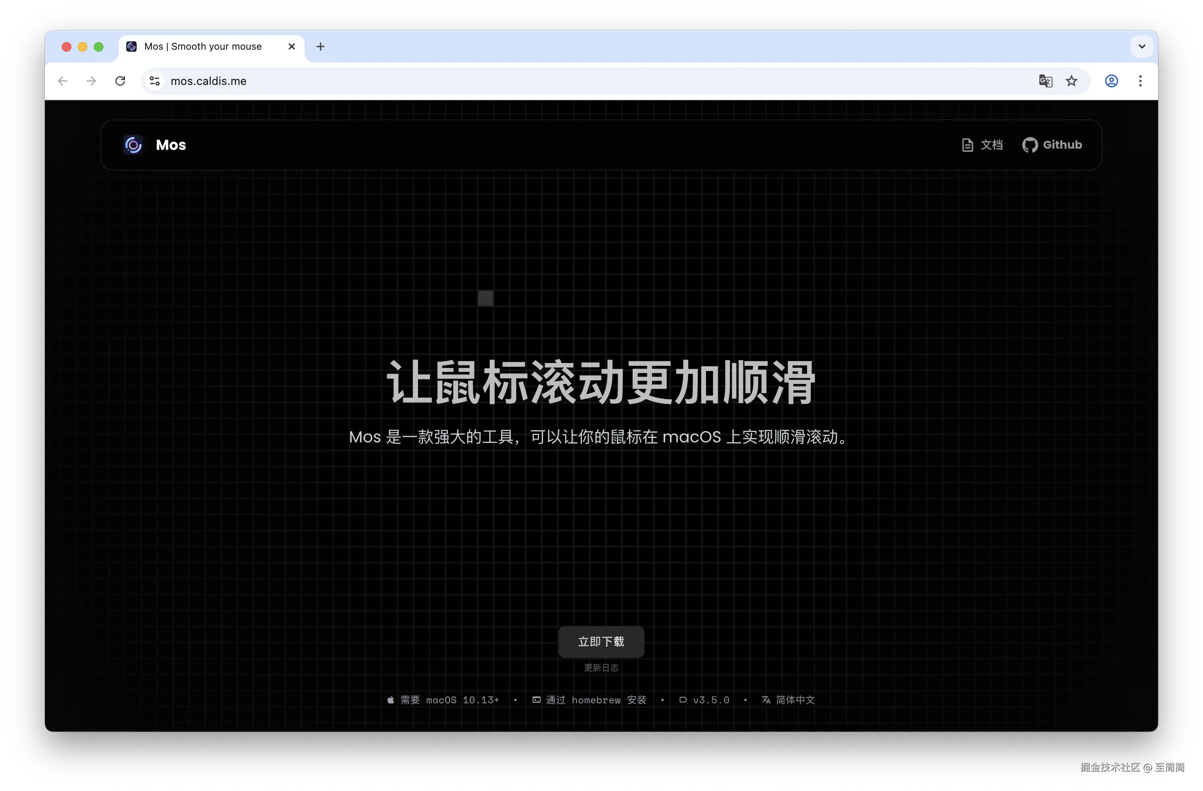
Task: Click the version tag icon beside v3.5.0
Action: pyautogui.click(x=683, y=700)
